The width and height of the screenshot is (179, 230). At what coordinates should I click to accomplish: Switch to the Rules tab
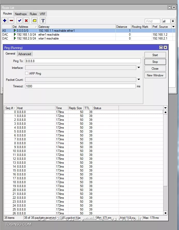pos(33,14)
